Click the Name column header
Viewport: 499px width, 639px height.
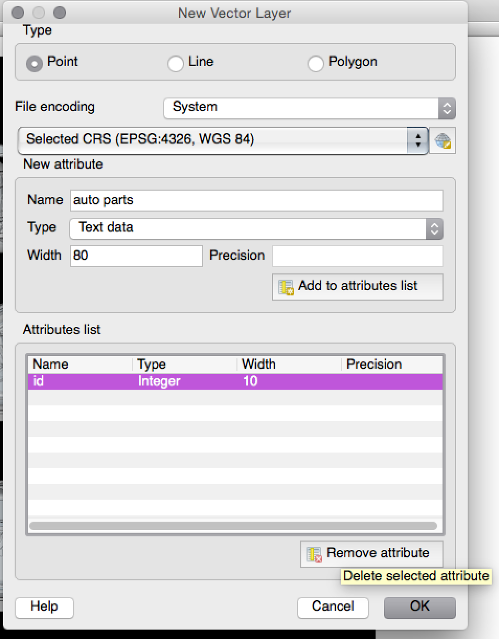pos(81,365)
